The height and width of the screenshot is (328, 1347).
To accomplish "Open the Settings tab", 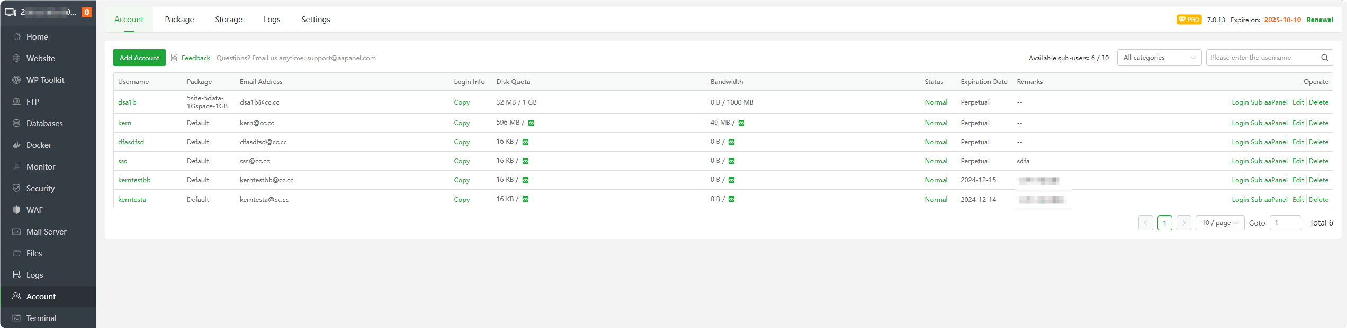I will [316, 20].
